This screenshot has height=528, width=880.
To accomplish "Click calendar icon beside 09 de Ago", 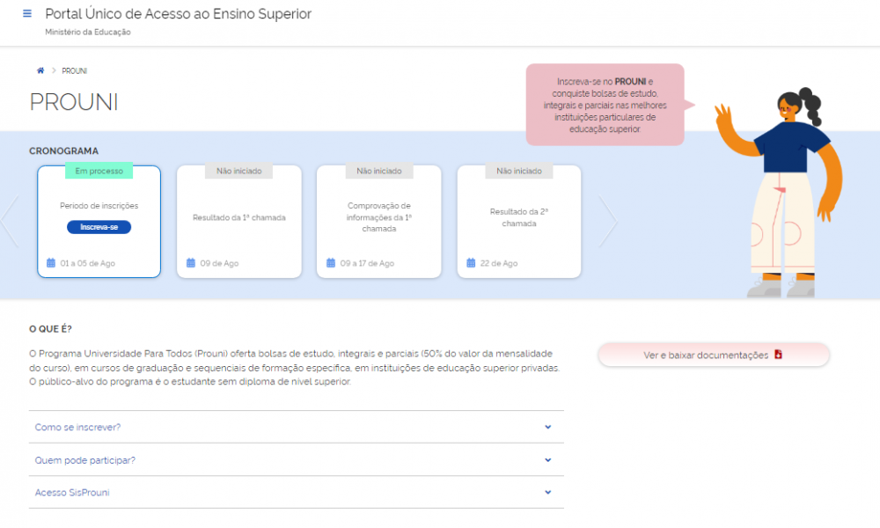I will (191, 262).
